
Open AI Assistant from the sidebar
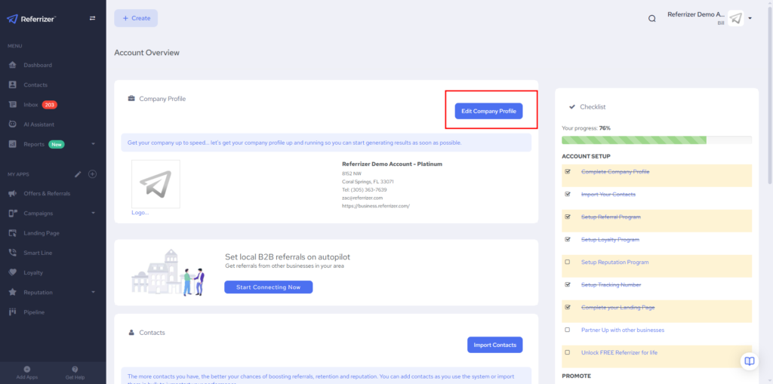click(38, 124)
